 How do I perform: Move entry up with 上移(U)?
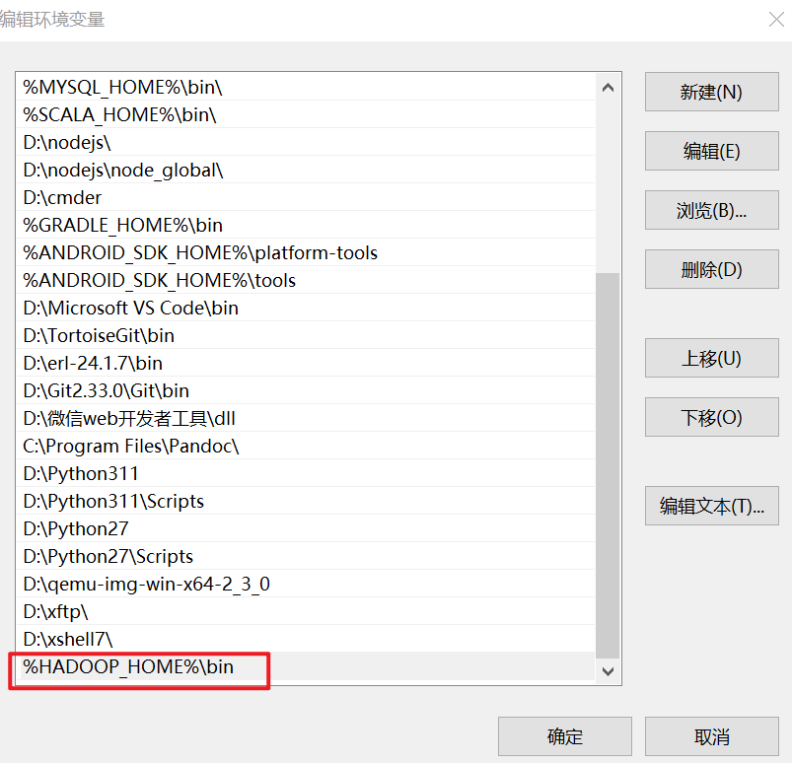pos(711,358)
